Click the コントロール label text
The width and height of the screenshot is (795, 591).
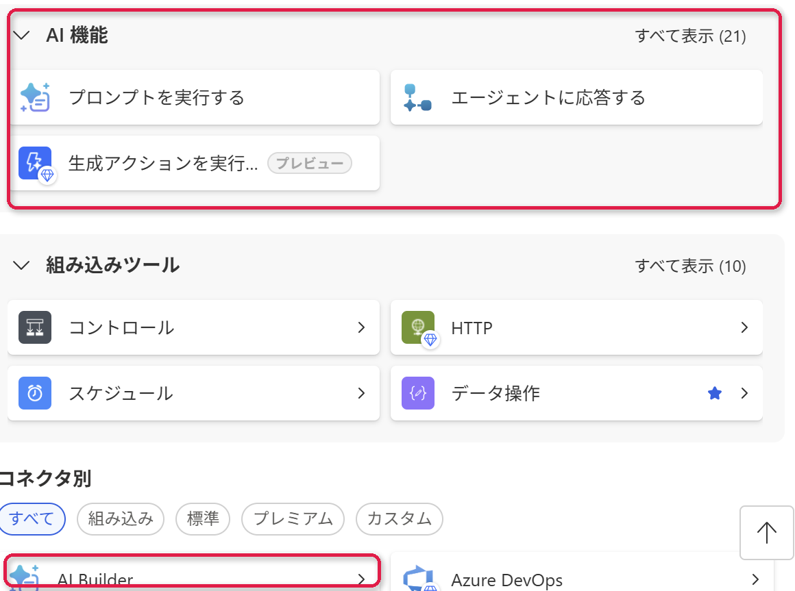(122, 327)
